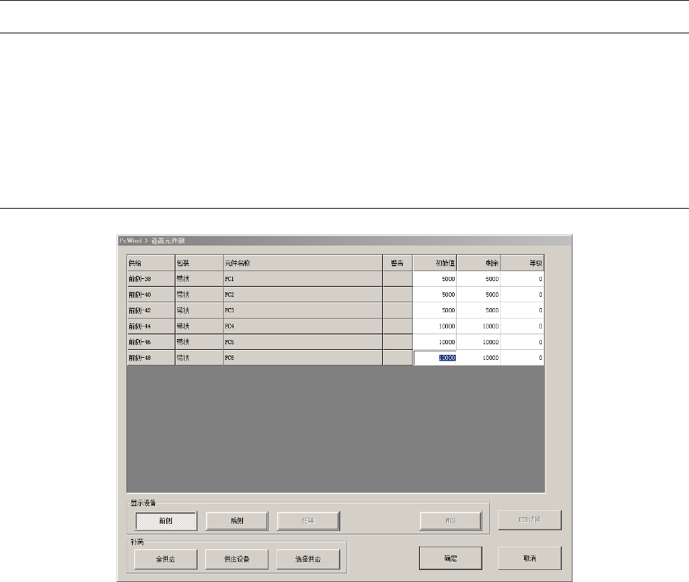Edit initial value 5000 for FC3
The height and width of the screenshot is (582, 689).
click(435, 310)
